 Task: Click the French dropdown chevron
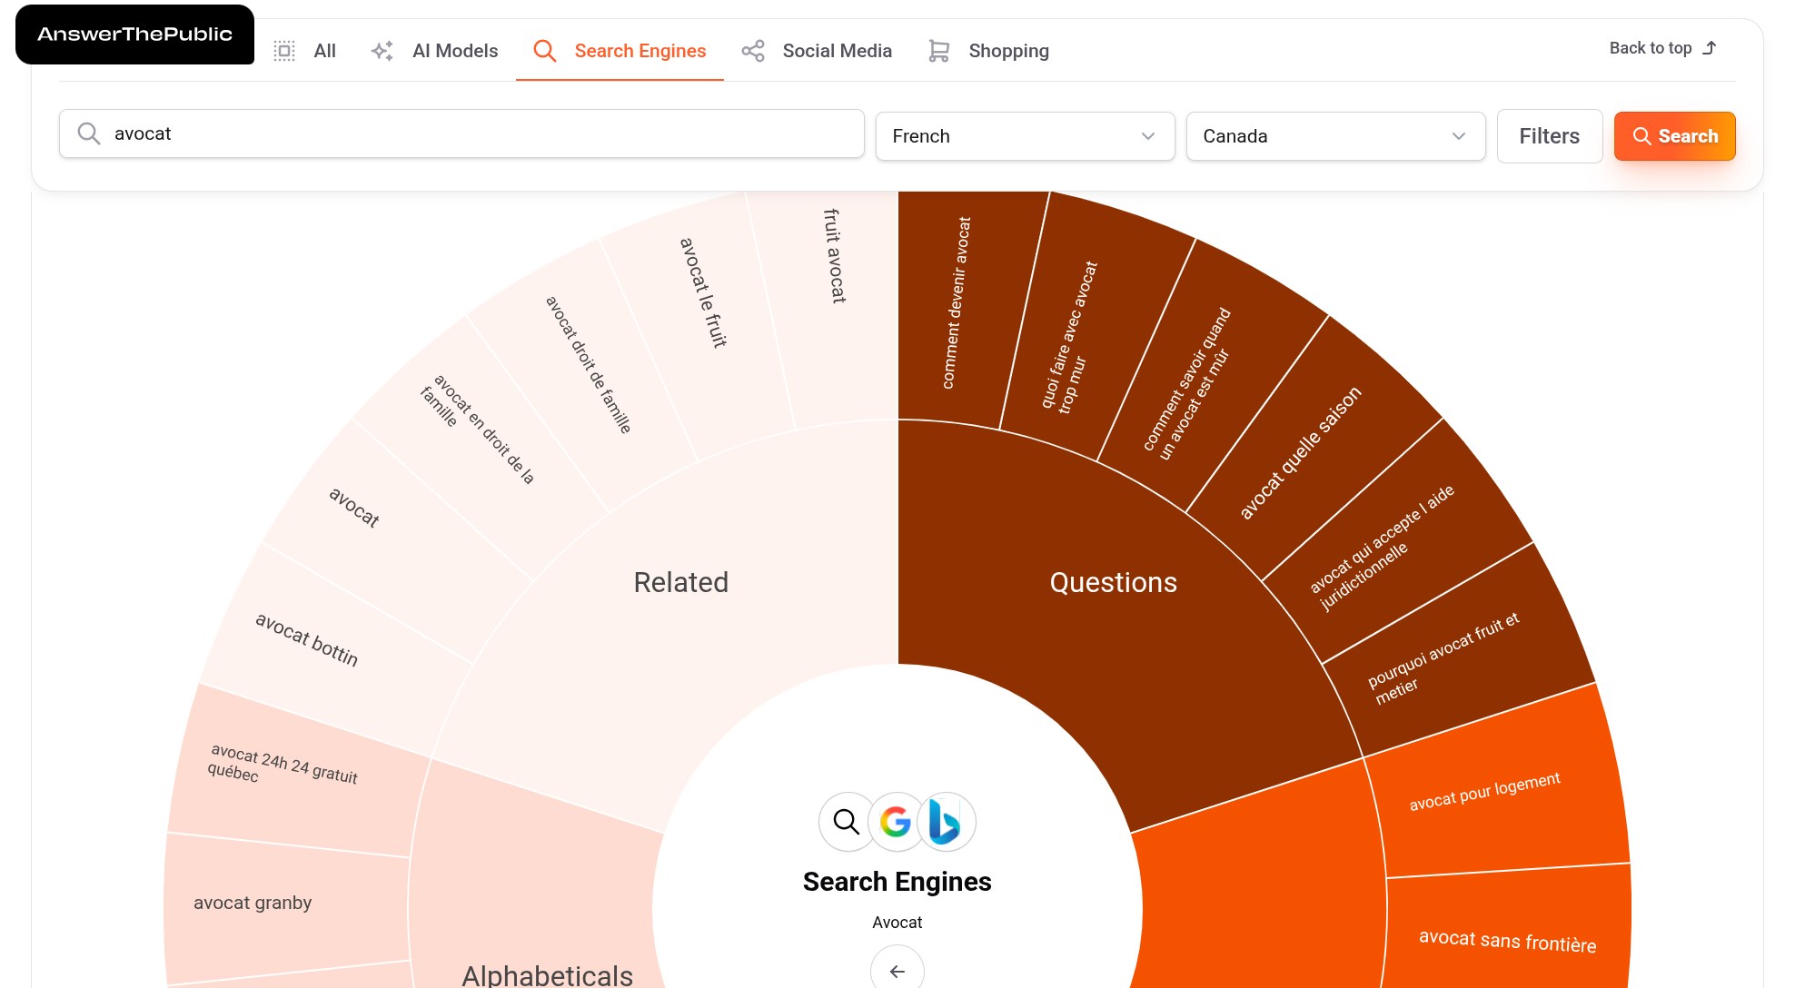click(x=1147, y=136)
